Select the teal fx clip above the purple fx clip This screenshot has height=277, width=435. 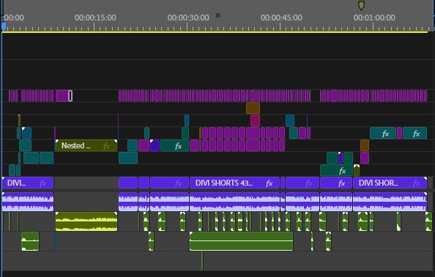336,170
